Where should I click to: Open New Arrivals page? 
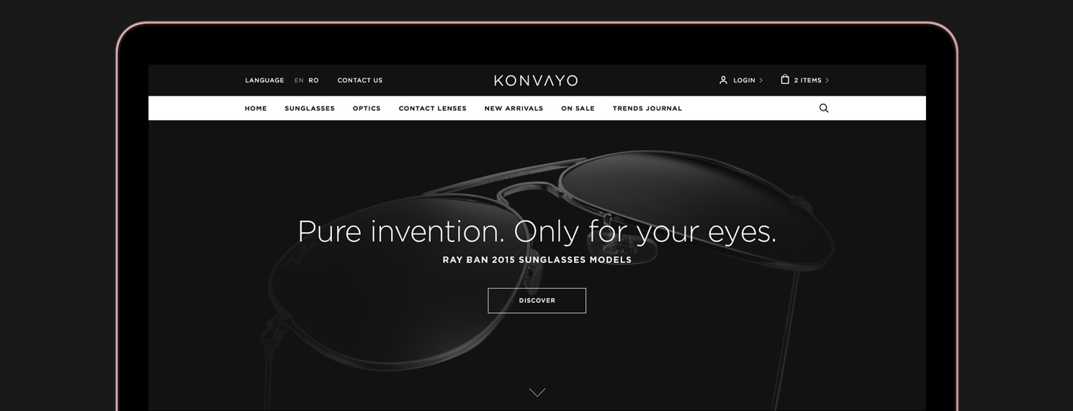click(x=513, y=108)
